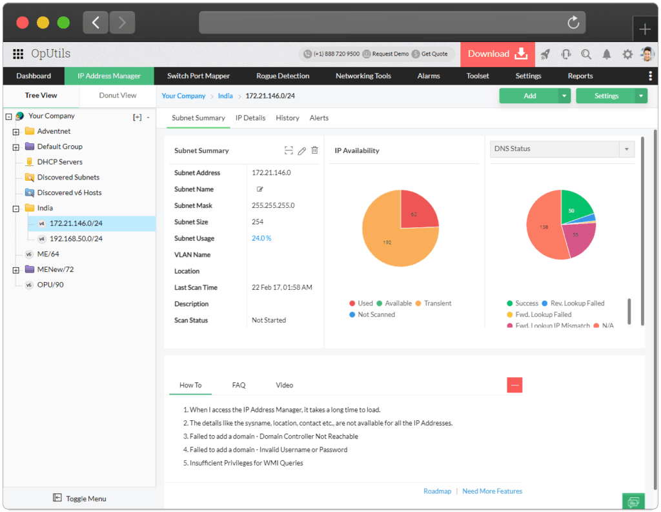Screen dimensions: 661x512
Task: Open the DNS Status dropdown
Action: coord(562,149)
